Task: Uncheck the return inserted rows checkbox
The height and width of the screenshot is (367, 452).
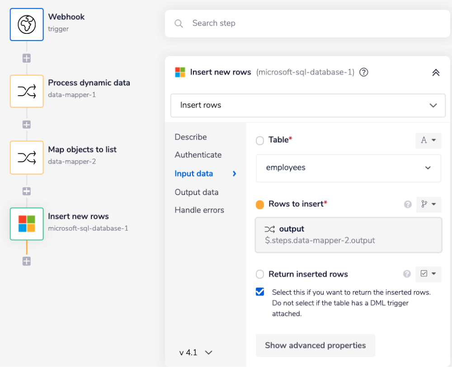Action: click(x=259, y=292)
